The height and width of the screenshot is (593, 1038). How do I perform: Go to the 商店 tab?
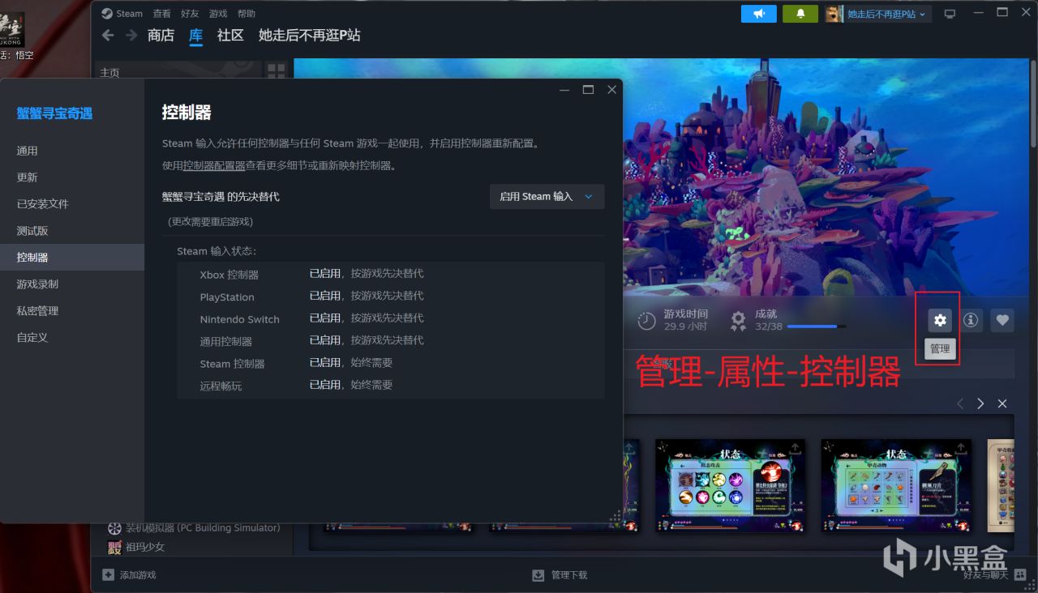click(x=161, y=36)
